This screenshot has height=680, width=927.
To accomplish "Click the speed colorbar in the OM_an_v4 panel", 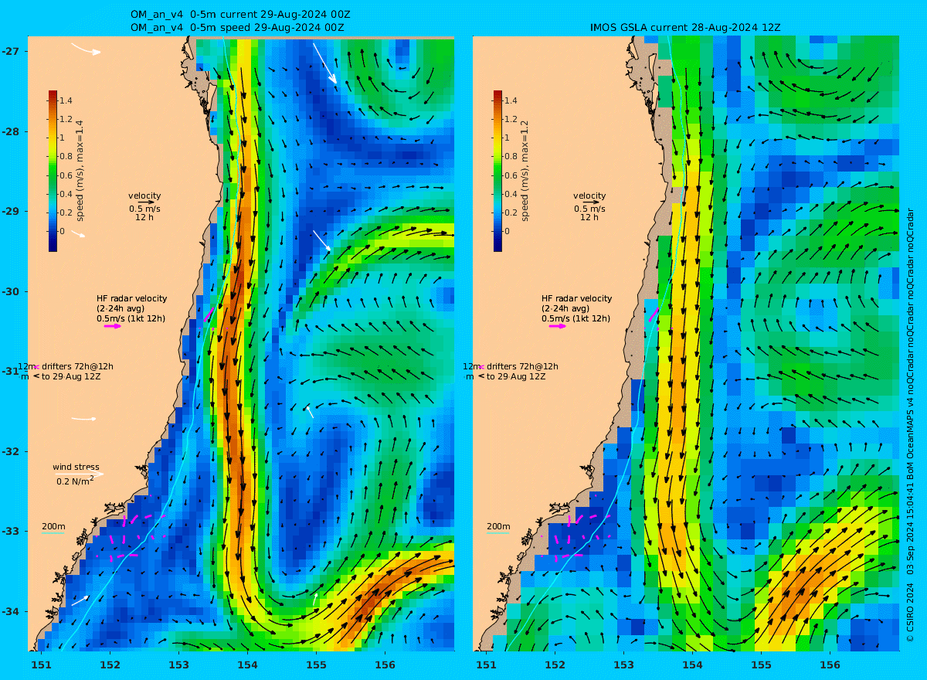I will click(x=53, y=171).
